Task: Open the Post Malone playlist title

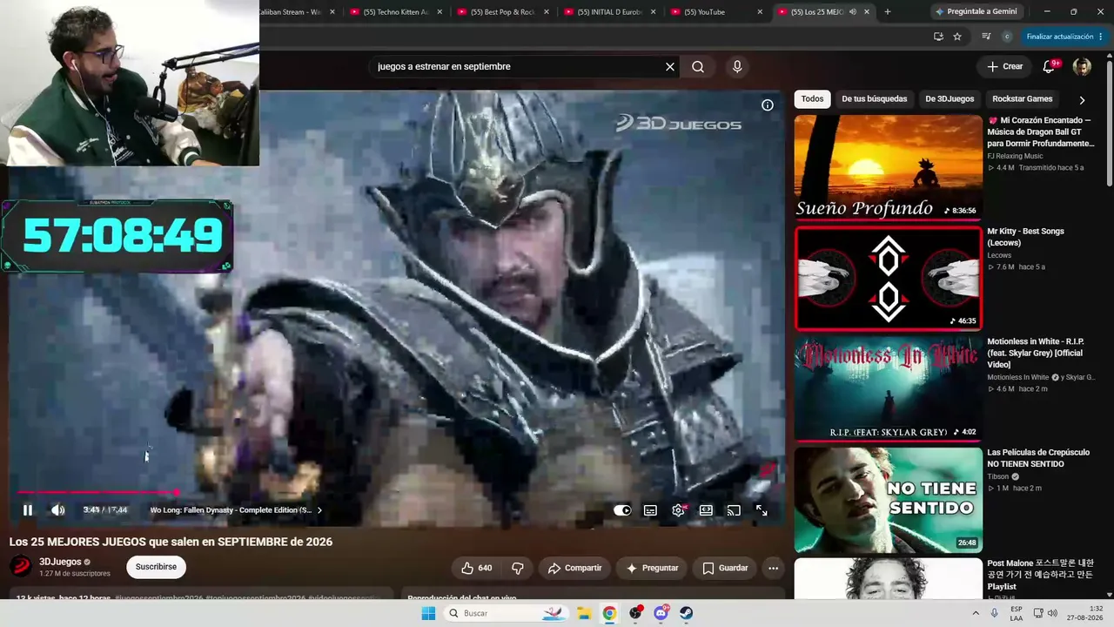Action: tap(1040, 575)
